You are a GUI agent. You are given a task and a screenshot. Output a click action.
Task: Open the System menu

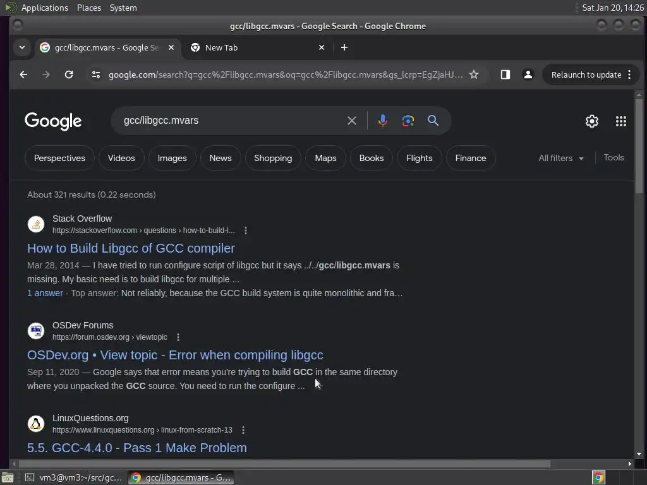(x=123, y=8)
